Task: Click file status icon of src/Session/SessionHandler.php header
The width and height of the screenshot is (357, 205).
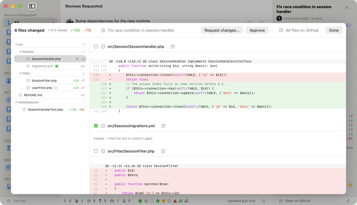Action: click(103, 46)
